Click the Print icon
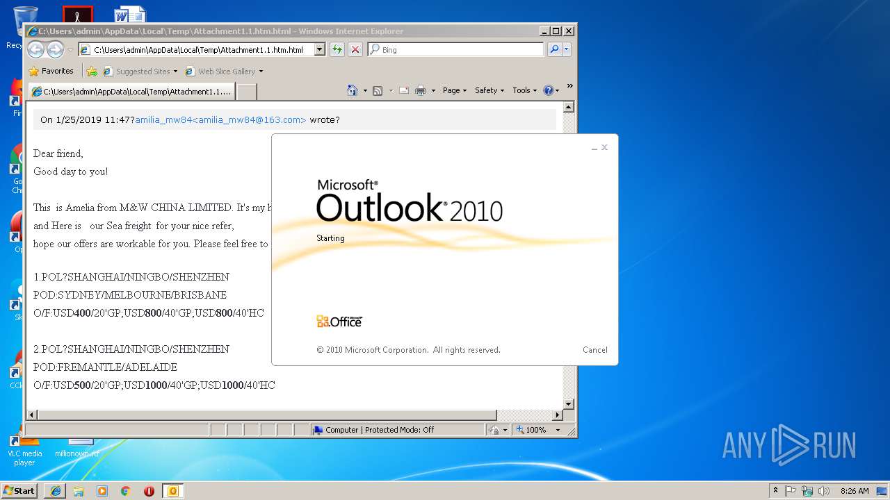 point(421,90)
